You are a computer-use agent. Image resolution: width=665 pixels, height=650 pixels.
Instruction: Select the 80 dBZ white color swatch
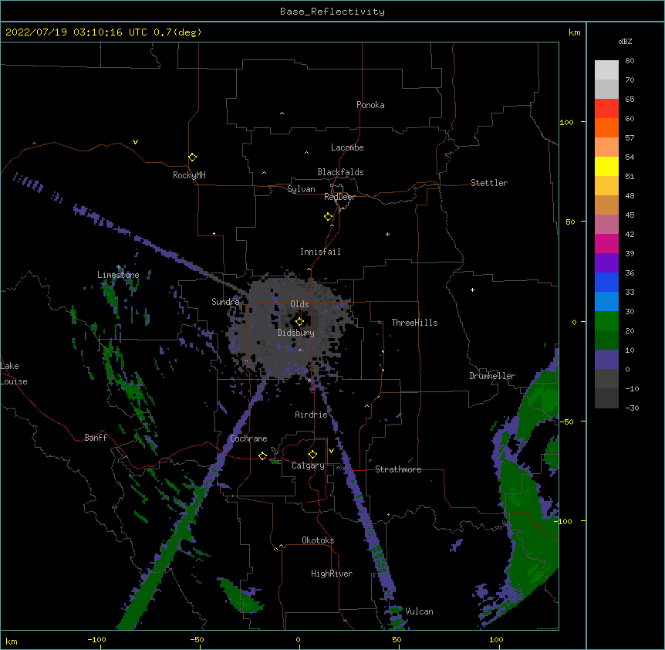coord(606,70)
